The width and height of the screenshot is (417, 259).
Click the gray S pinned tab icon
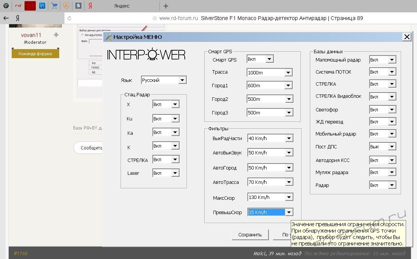[x=78, y=6]
